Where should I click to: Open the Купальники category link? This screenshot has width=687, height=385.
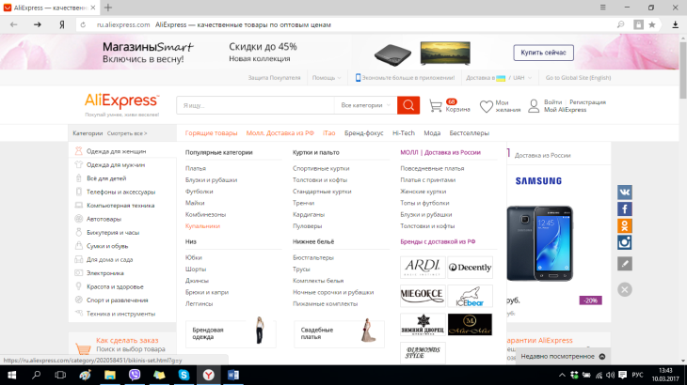(202, 226)
